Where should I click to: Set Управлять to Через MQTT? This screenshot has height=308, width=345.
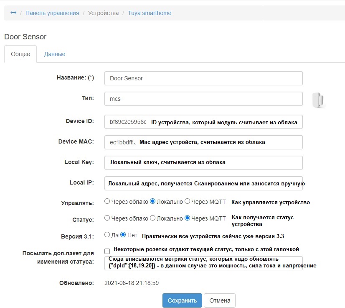tap(188, 201)
